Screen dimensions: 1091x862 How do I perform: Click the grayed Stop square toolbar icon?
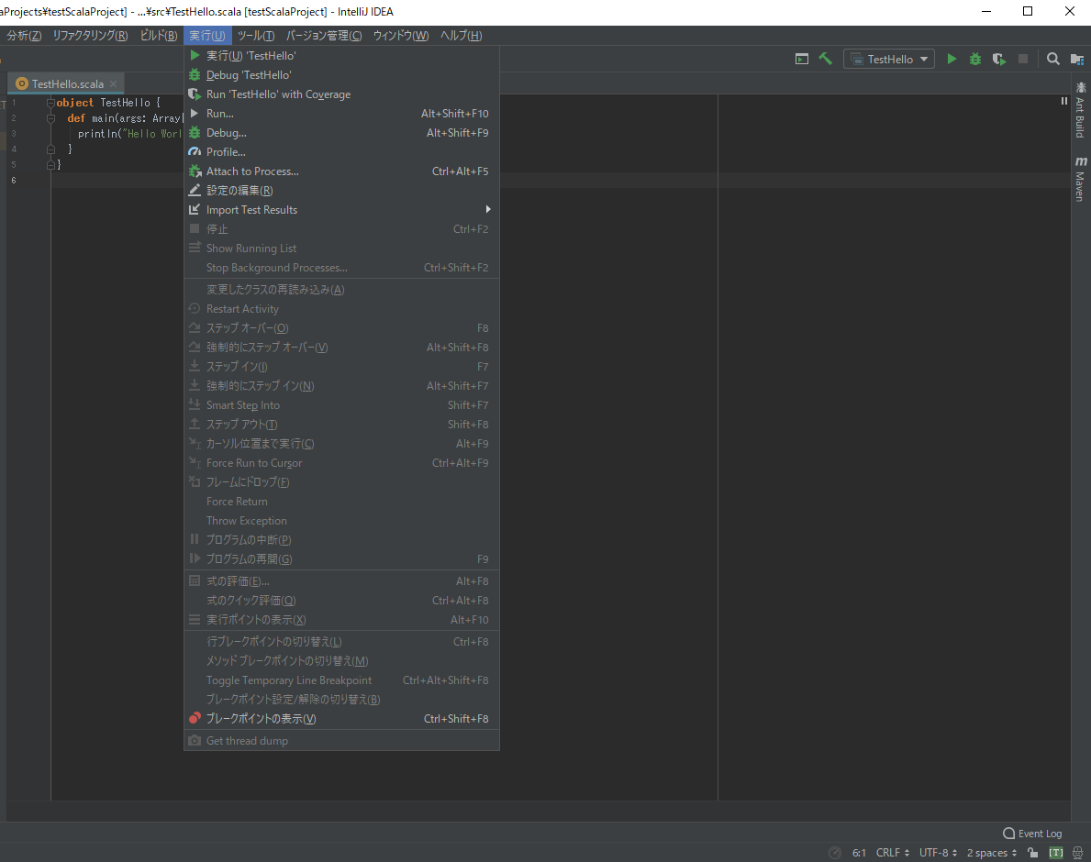(x=1023, y=59)
